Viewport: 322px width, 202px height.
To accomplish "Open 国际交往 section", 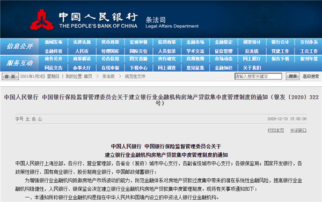I will 138,51.
